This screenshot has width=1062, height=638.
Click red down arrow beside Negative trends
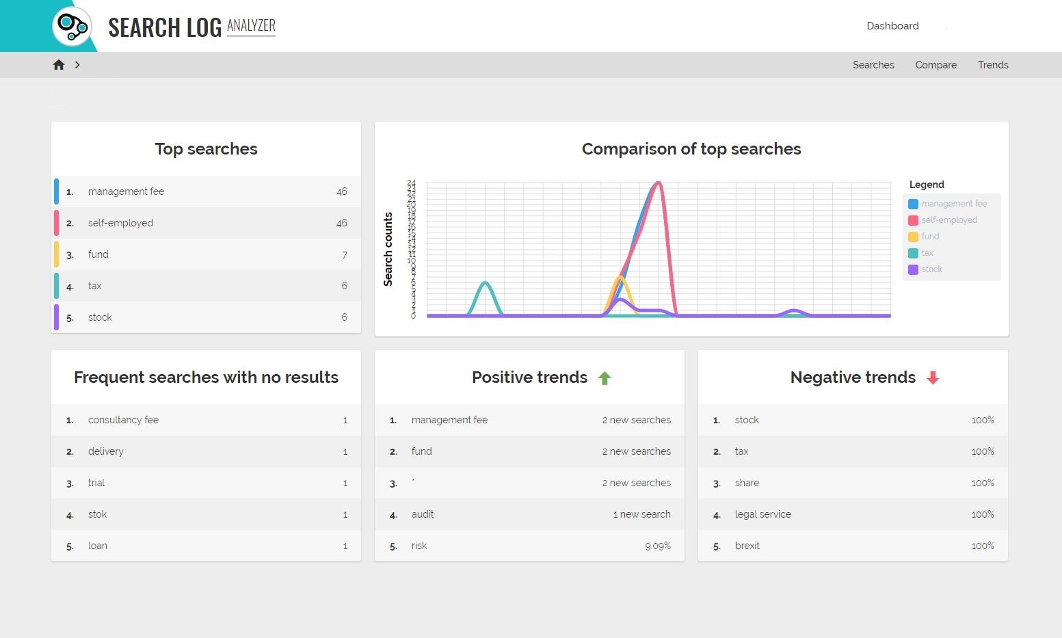(x=933, y=378)
